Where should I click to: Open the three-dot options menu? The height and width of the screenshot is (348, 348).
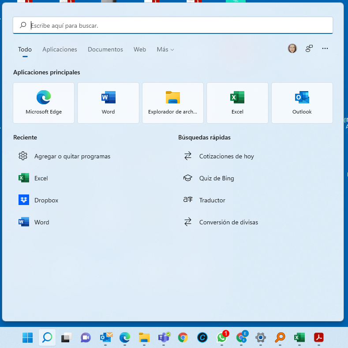coord(325,48)
